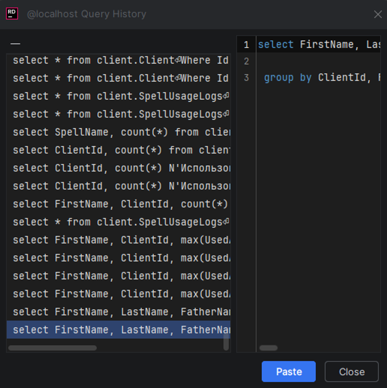Select the 'ClientId, count(*) from client' query

pos(119,150)
